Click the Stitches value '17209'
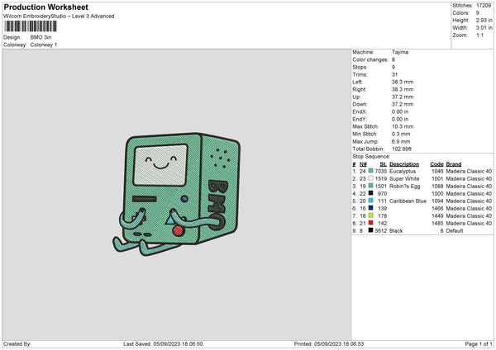This screenshot has height=350, width=496. point(484,6)
